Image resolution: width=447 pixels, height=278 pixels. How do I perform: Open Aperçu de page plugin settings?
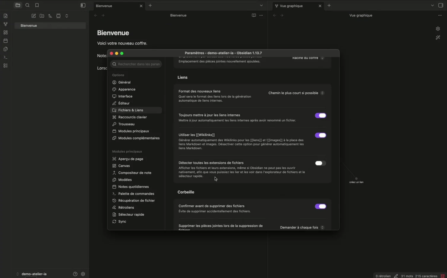coord(136,159)
